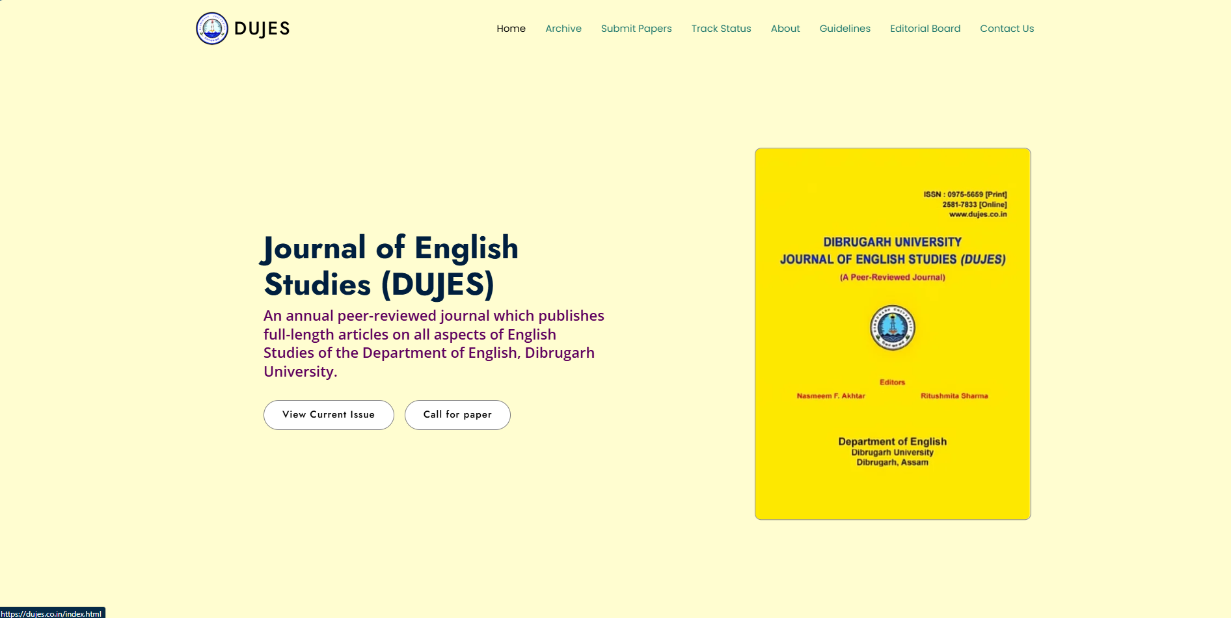Open the Editorial Board page

925,29
